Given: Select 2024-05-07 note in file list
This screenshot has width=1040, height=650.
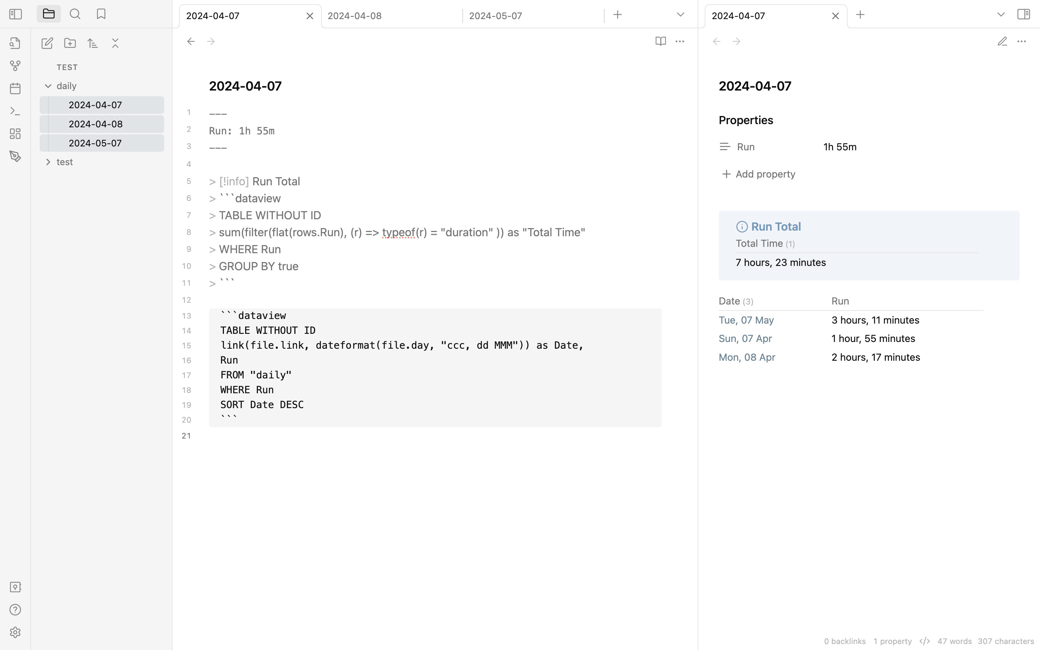Looking at the screenshot, I should (x=102, y=143).
